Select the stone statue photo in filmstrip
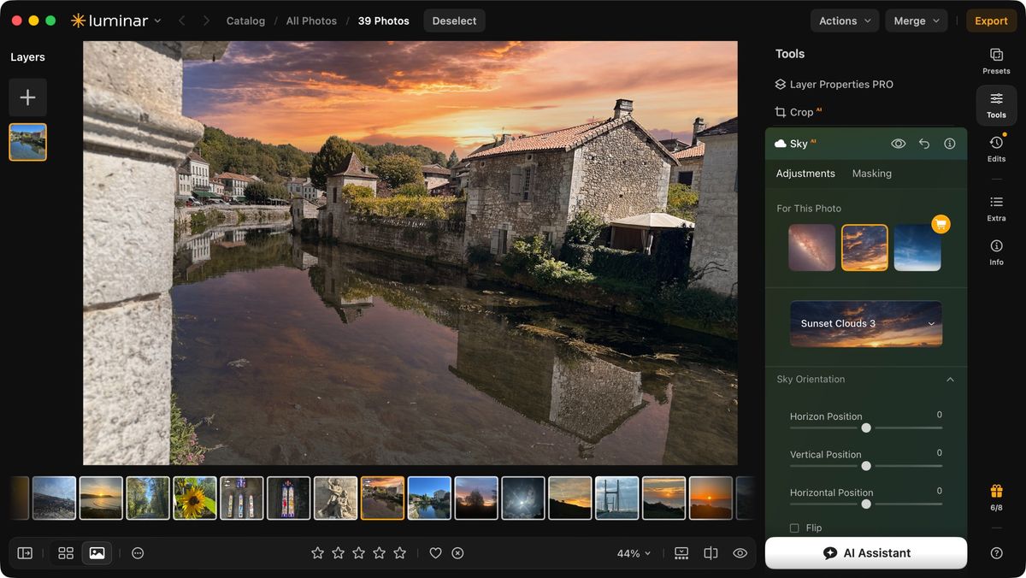The height and width of the screenshot is (578, 1026). click(x=335, y=498)
